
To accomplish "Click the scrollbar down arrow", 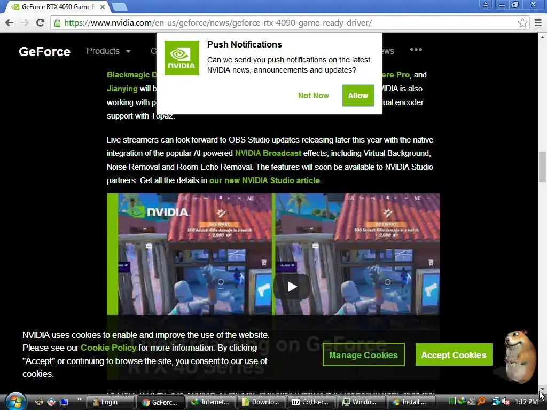I will 542,389.
